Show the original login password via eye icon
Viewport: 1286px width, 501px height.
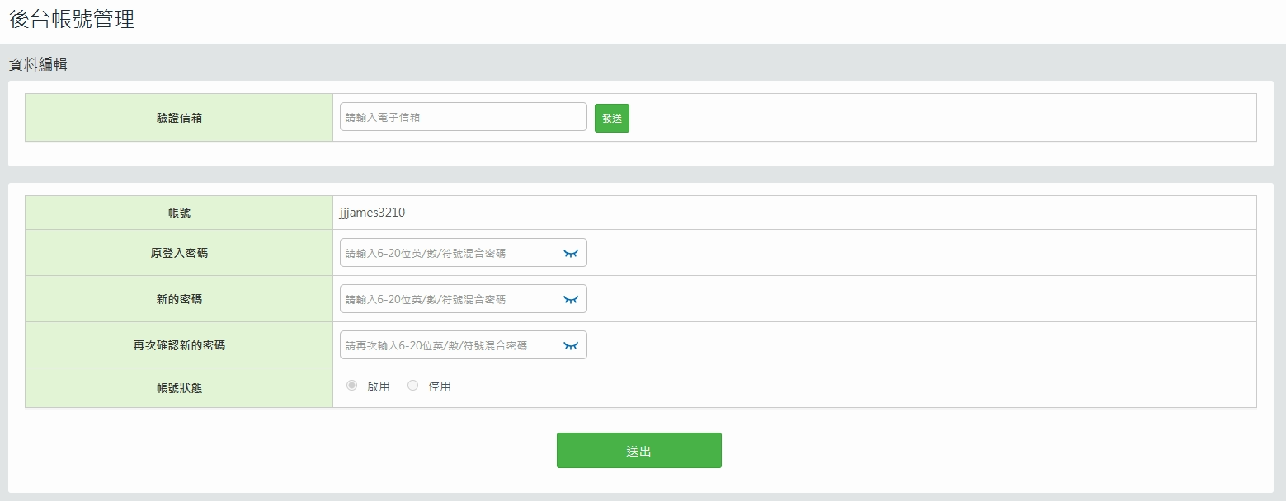click(571, 253)
